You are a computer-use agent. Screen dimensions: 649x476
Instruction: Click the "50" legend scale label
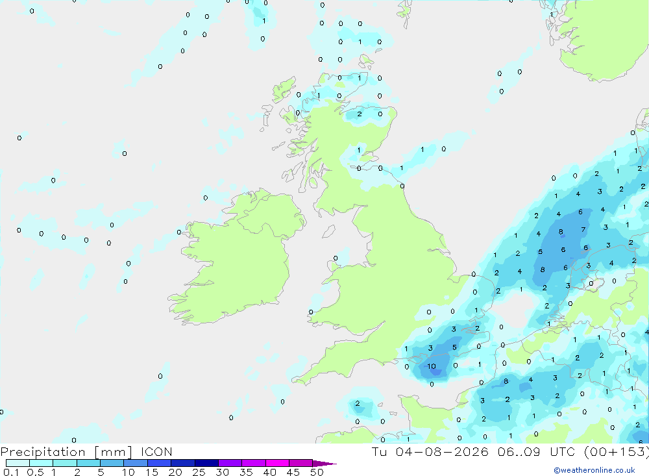point(317,472)
